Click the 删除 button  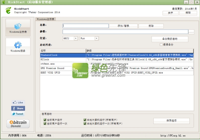point(151,26)
